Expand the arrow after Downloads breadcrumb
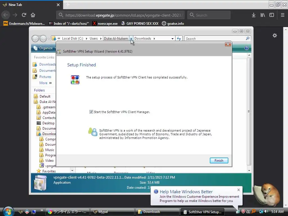This screenshot has width=288, height=216. (x=154, y=38)
